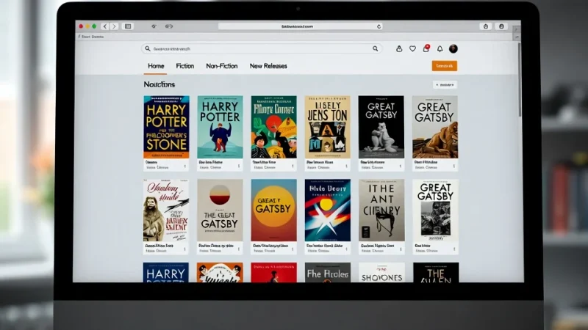Open the gray Great Gatsby cover with lion
Viewport: 588px width, 330px height.
coord(435,127)
